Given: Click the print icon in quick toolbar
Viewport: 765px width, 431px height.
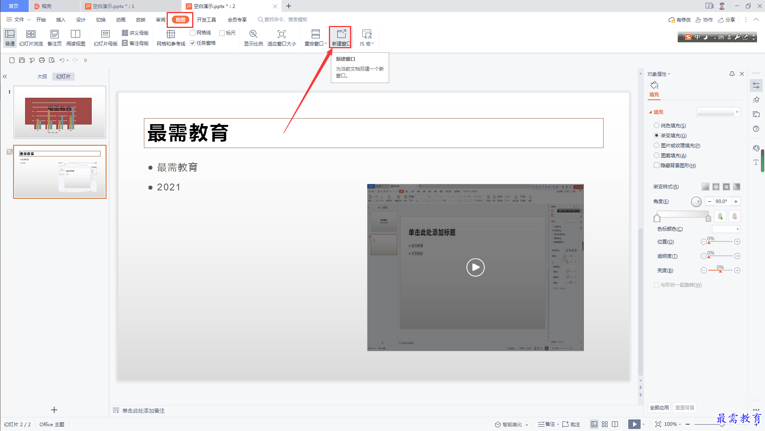Looking at the screenshot, I should point(42,60).
